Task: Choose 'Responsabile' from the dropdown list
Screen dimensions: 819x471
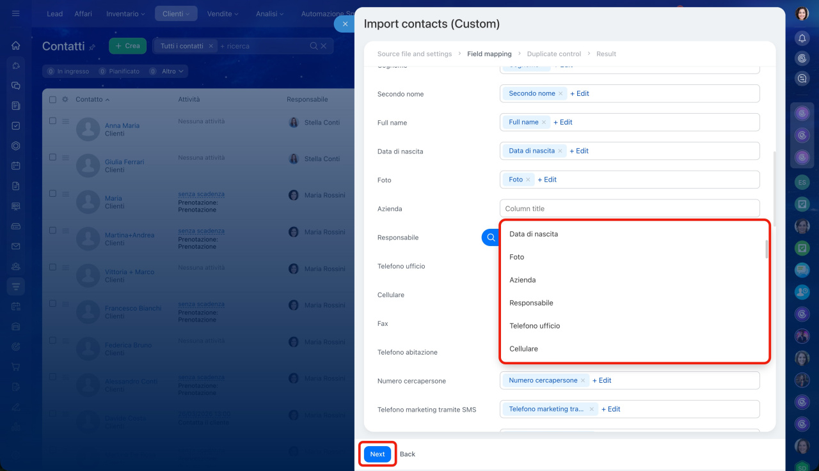Action: (x=531, y=303)
